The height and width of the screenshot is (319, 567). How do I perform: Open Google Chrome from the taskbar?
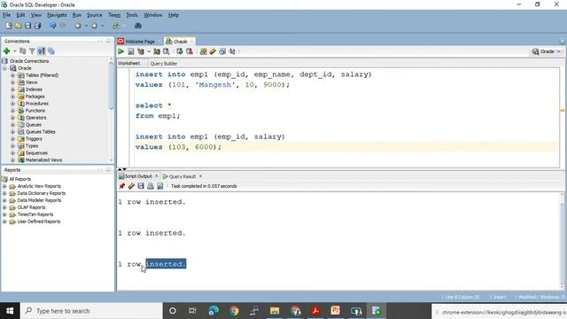tap(234, 311)
